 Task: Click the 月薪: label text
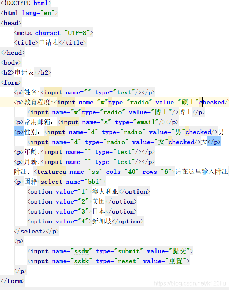pyautogui.click(x=32, y=162)
